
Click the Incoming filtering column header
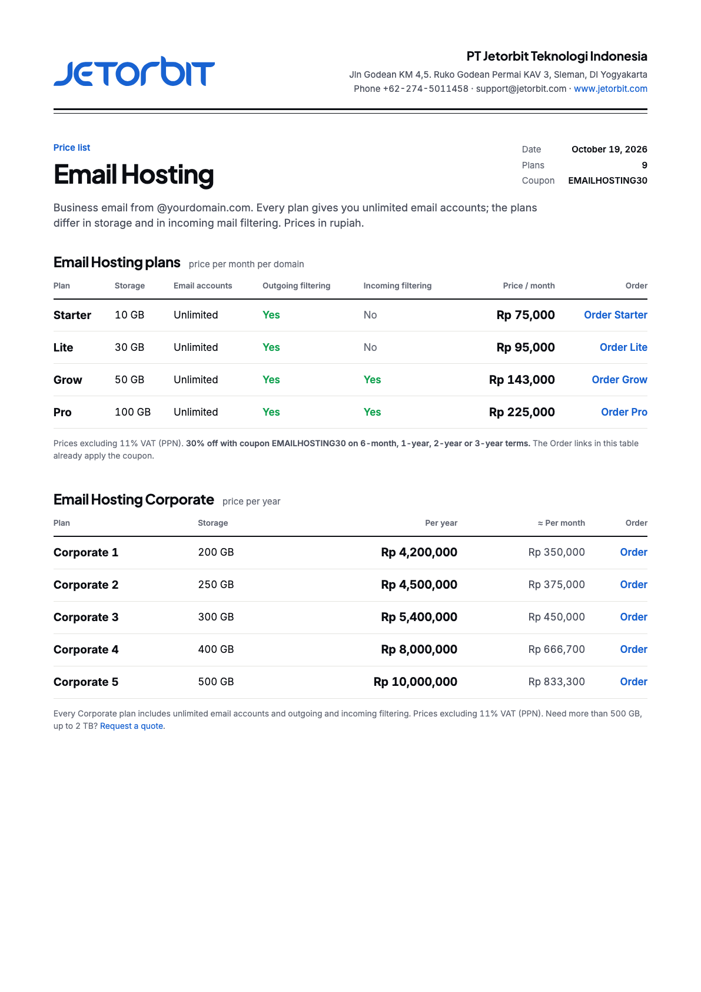click(x=397, y=286)
